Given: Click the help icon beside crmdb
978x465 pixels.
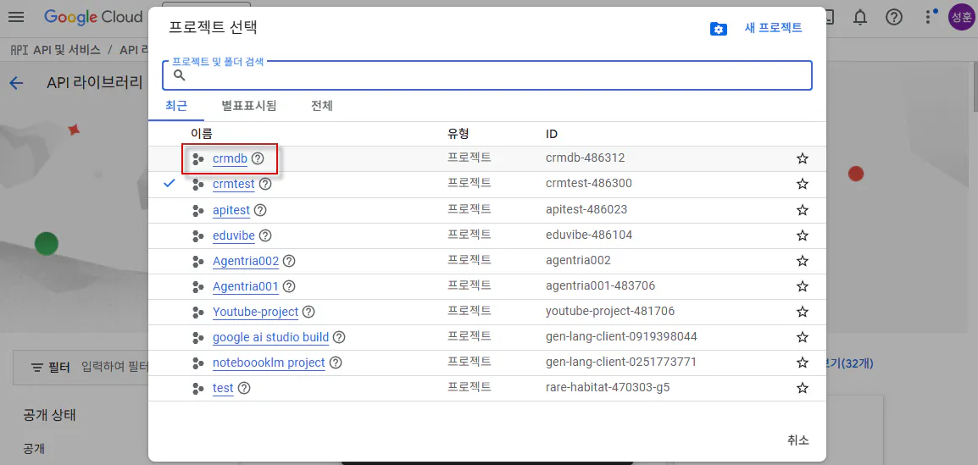Looking at the screenshot, I should [258, 158].
